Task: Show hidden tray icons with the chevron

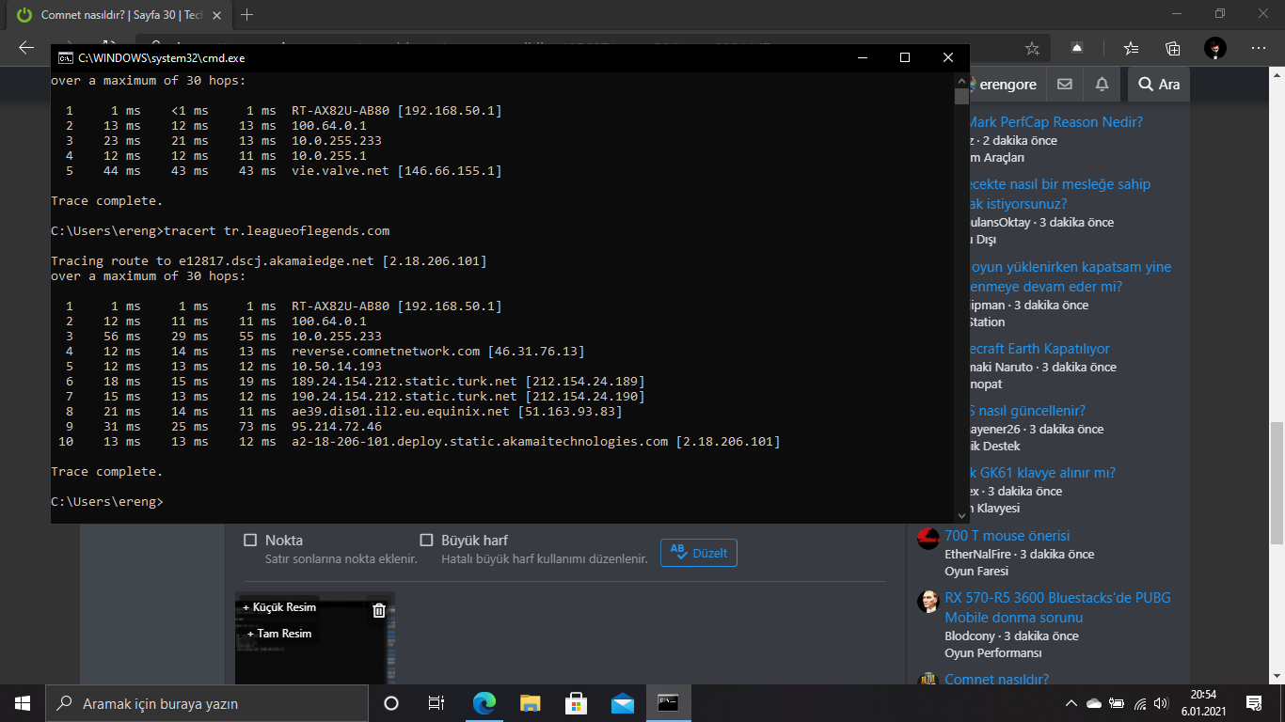Action: pos(1071,703)
